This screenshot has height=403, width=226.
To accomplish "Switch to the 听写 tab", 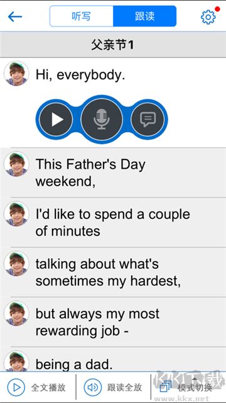I will [81, 16].
